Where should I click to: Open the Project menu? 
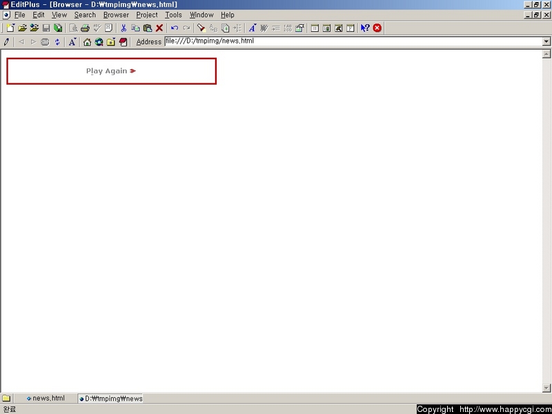[x=147, y=14]
